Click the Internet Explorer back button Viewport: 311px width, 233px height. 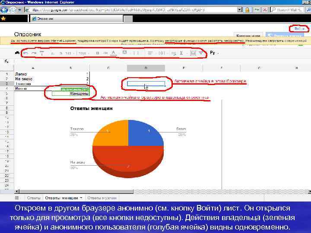tap(4, 9)
